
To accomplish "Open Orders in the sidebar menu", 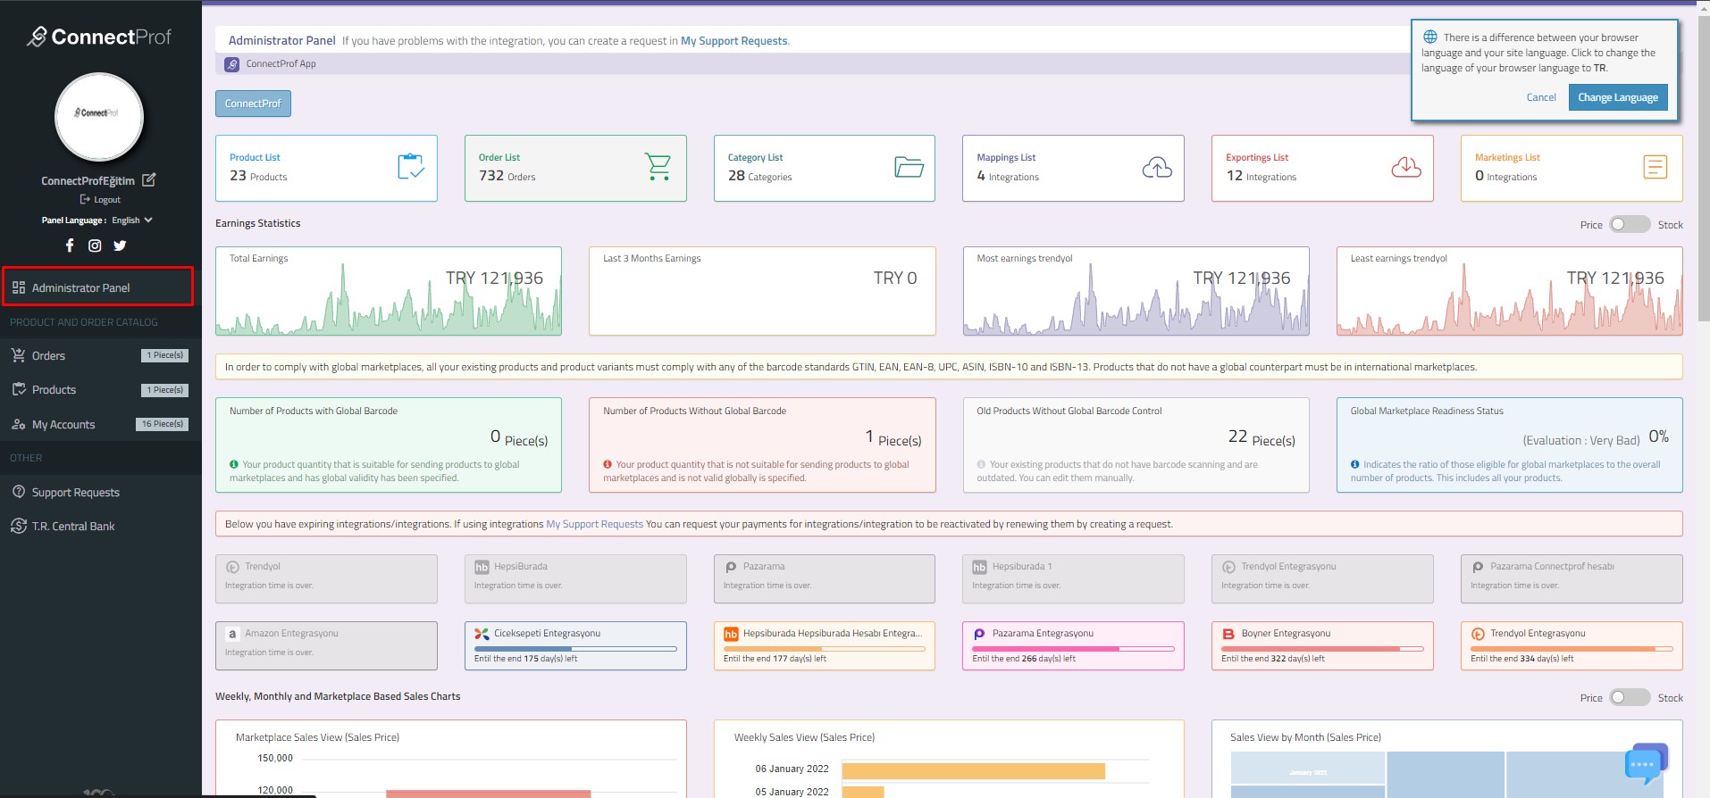I will [x=49, y=355].
